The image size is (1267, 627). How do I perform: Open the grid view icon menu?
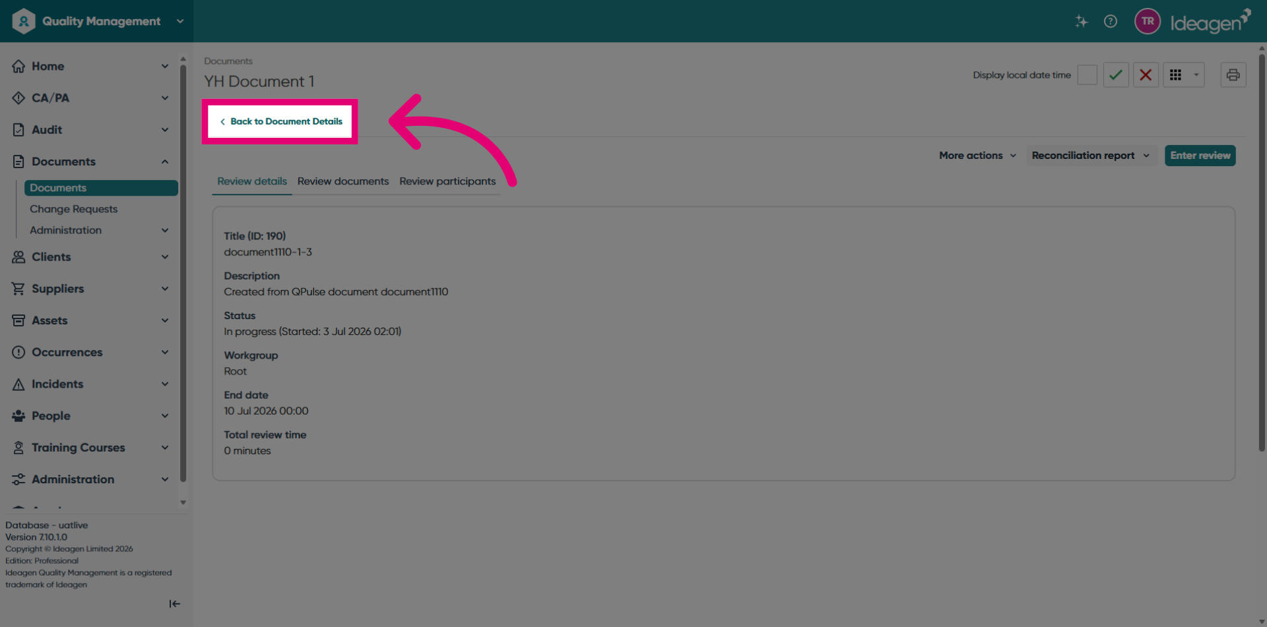1184,75
